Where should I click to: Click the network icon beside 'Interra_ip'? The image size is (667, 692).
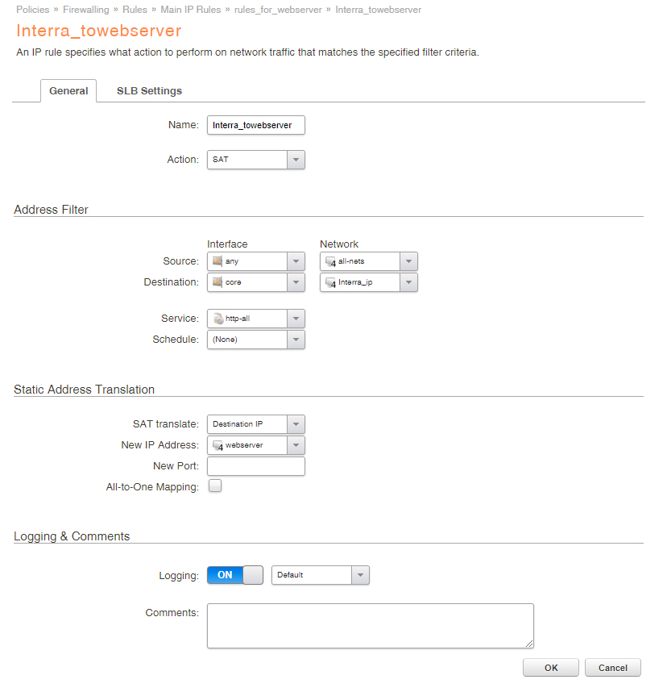[330, 282]
